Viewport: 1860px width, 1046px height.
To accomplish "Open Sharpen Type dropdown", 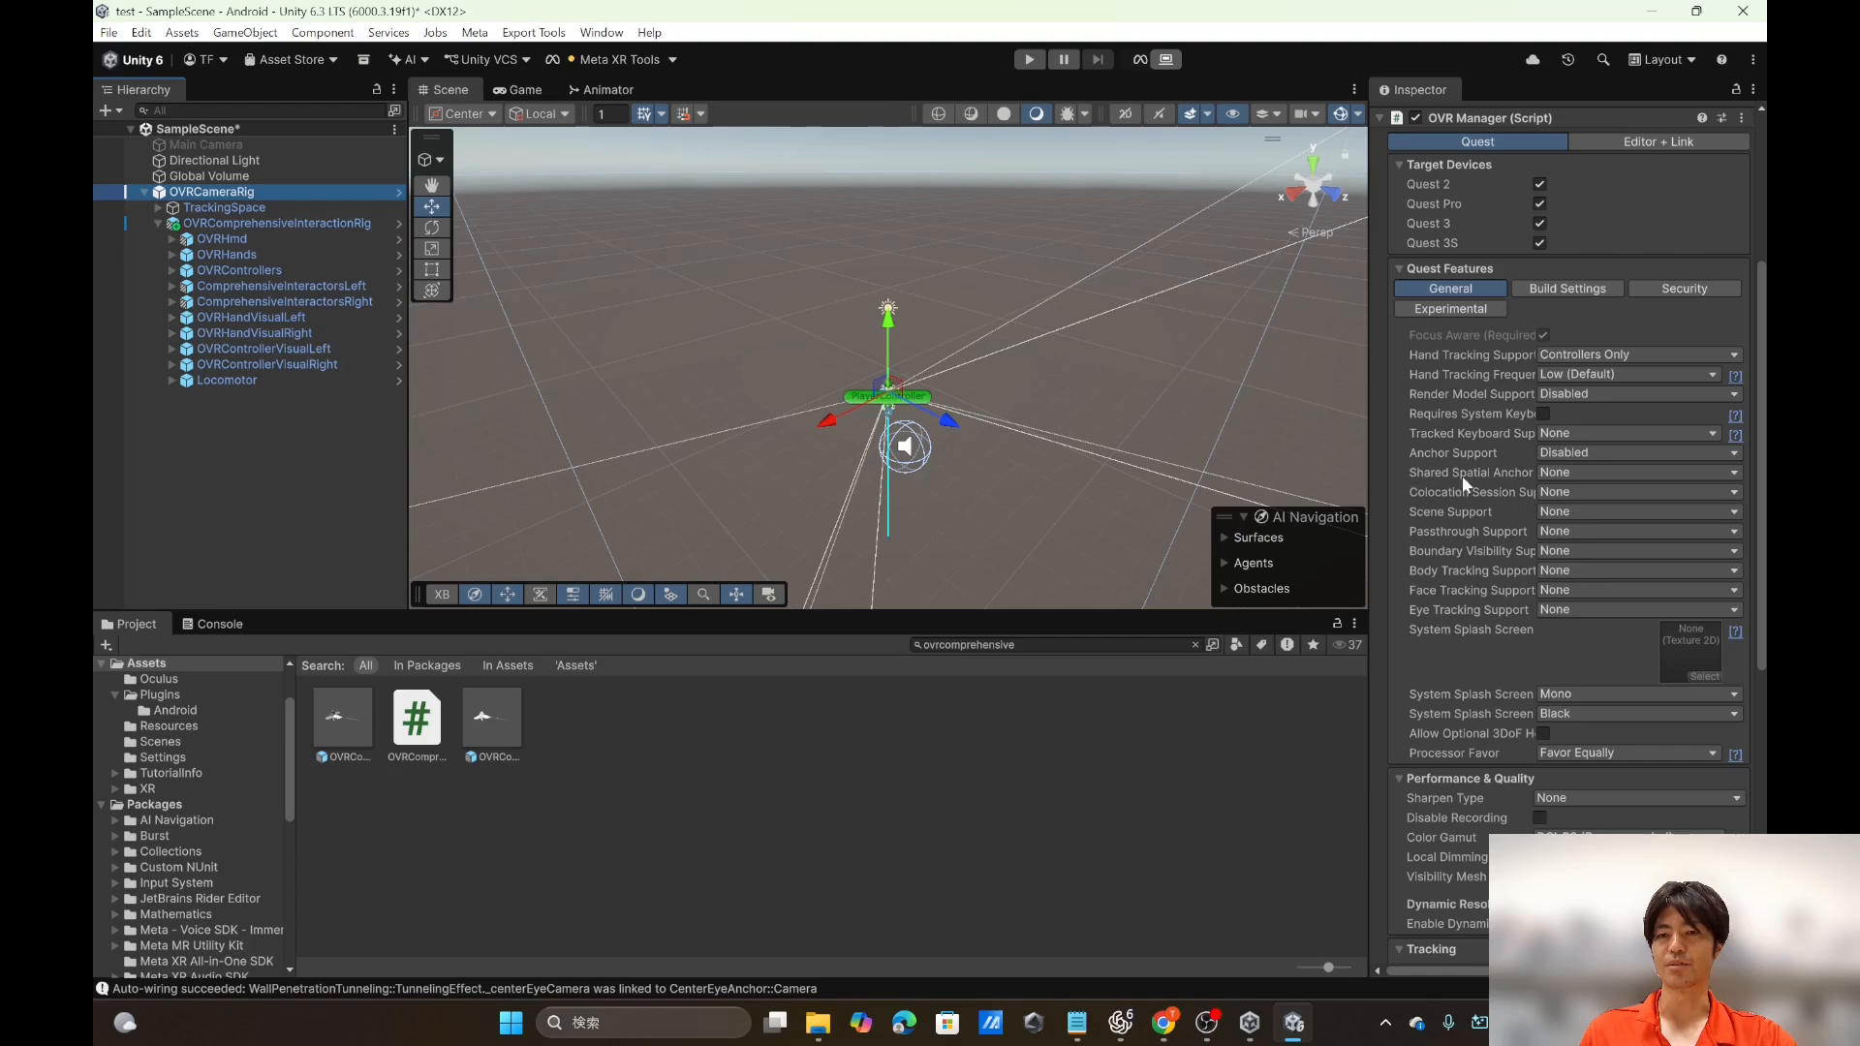I will pos(1639,798).
